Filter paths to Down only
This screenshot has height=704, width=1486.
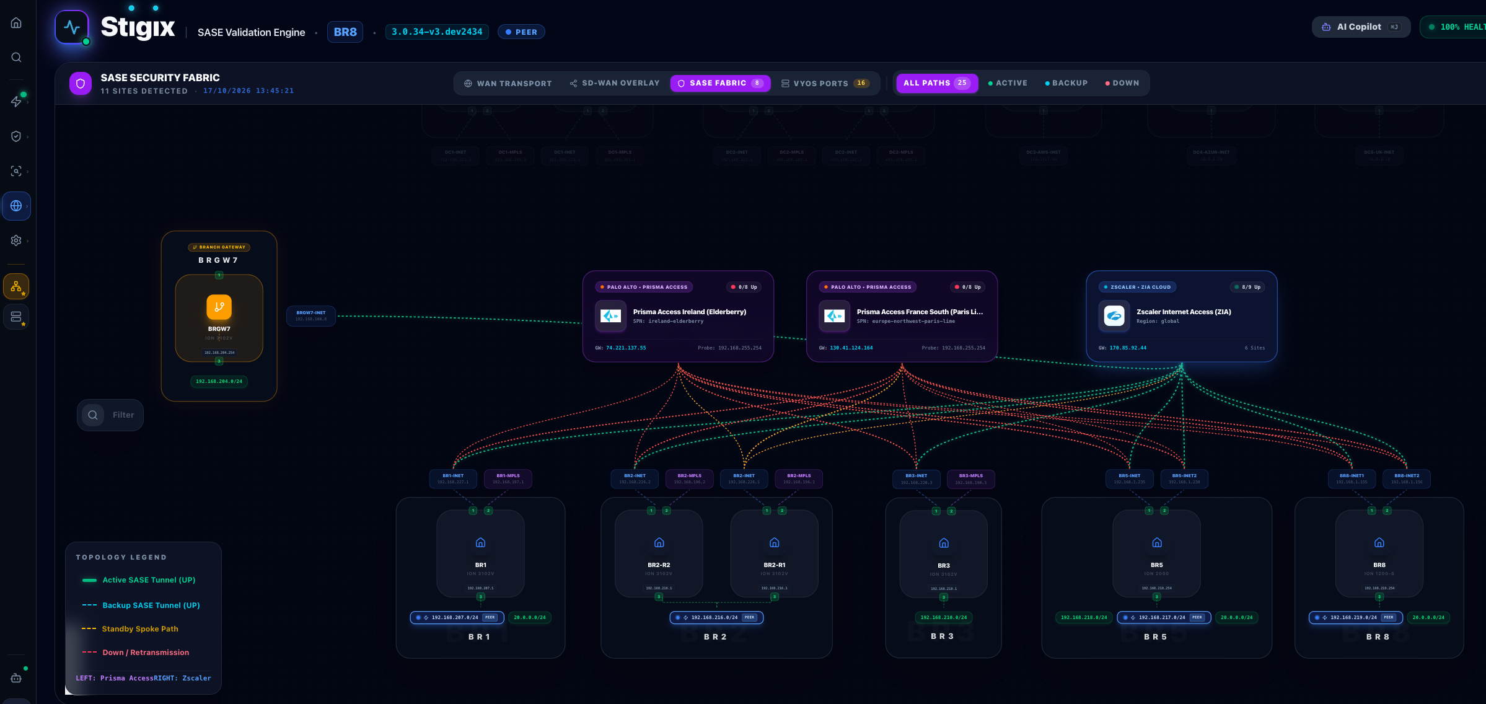1122,83
